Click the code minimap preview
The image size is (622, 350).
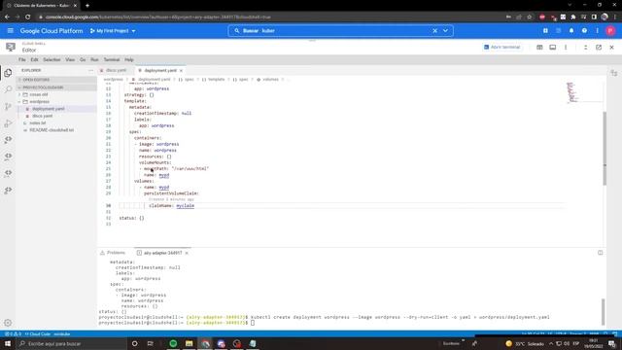pos(572,92)
